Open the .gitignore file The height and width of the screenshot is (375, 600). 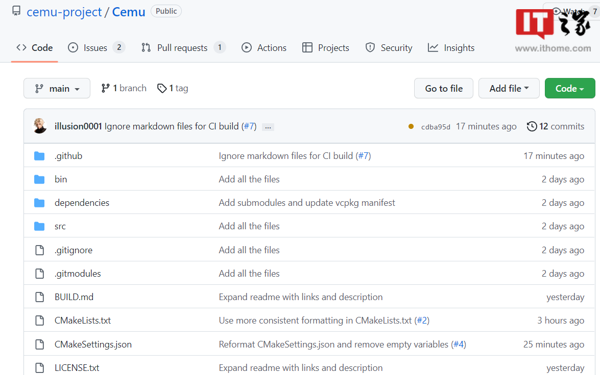pos(74,250)
